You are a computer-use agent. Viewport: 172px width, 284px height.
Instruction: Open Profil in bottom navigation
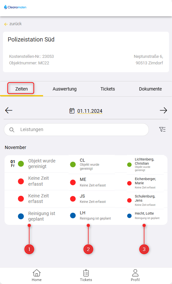click(135, 275)
